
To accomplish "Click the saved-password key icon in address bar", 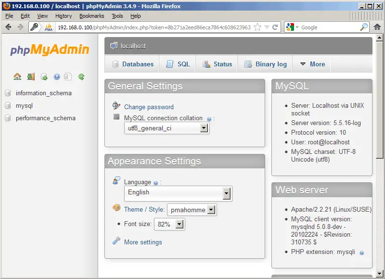I will (35, 27).
